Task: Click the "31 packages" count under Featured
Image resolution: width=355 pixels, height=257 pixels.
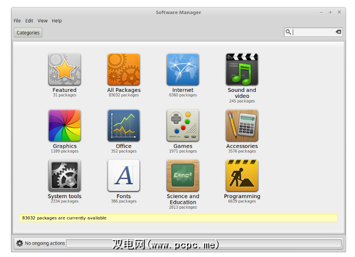Action: 65,95
